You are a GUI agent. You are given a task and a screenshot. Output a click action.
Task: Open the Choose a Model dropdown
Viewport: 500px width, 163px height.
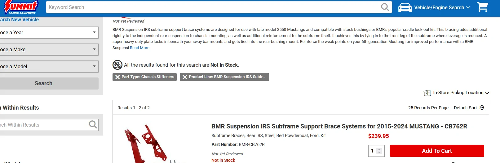click(49, 66)
